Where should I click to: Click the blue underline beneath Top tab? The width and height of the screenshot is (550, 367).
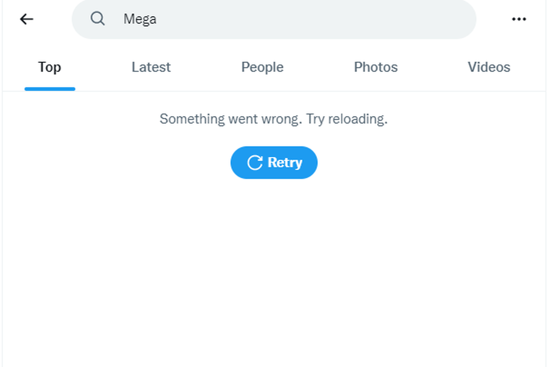(49, 89)
